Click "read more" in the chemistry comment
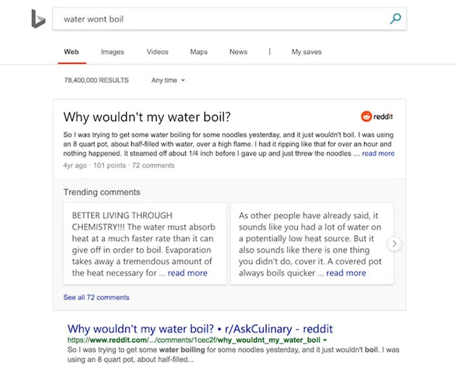Image resolution: width=456 pixels, height=366 pixels. click(x=187, y=273)
